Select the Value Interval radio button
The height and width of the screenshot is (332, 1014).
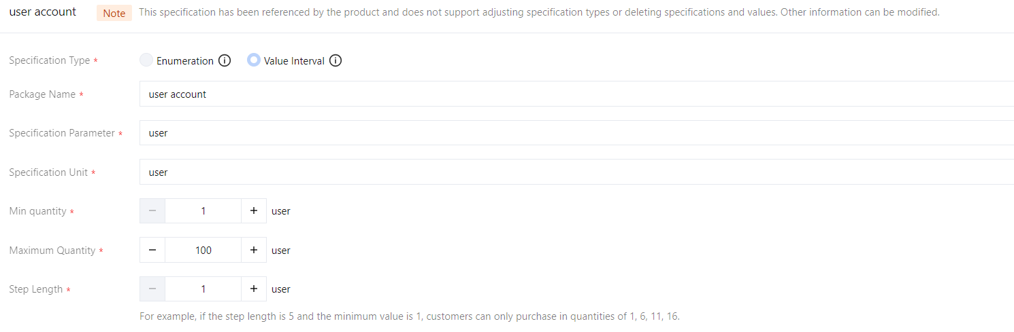[x=254, y=60]
